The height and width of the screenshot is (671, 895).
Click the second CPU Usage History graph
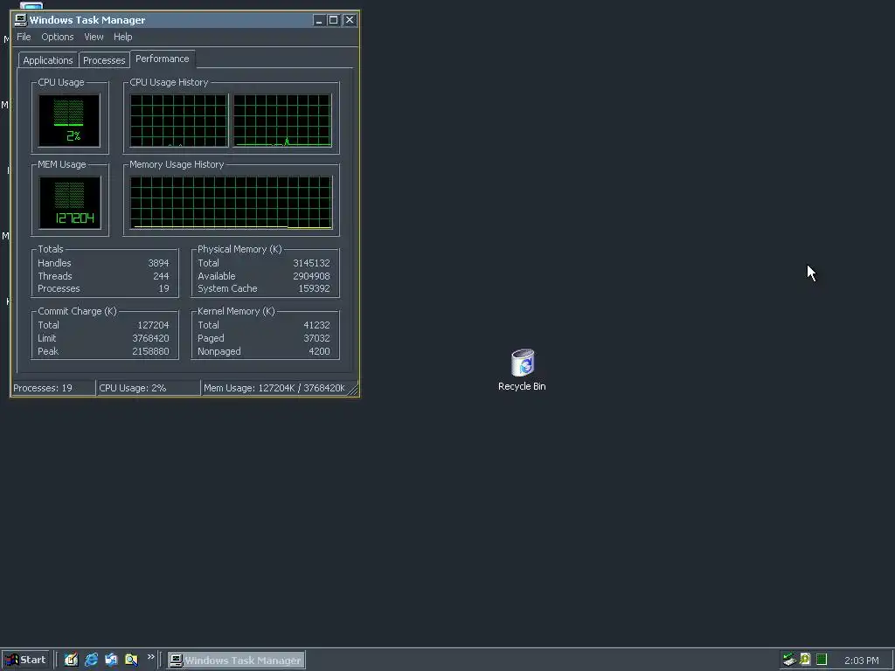(x=282, y=121)
